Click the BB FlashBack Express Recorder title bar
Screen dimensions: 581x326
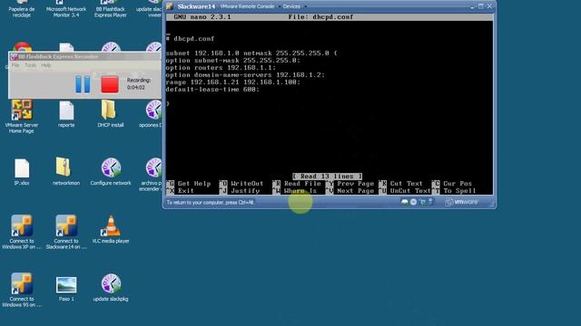pos(85,56)
